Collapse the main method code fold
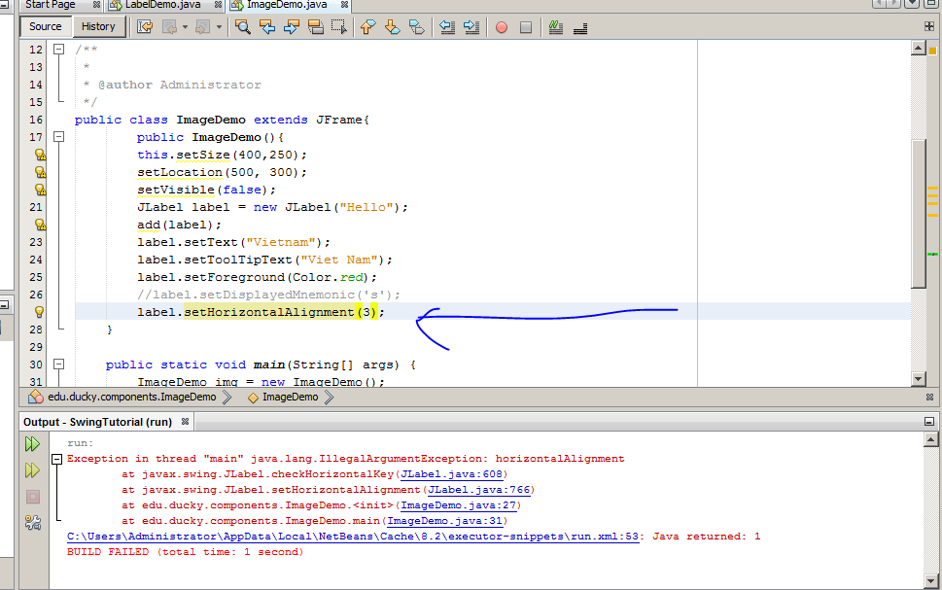This screenshot has height=590, width=942. point(58,364)
